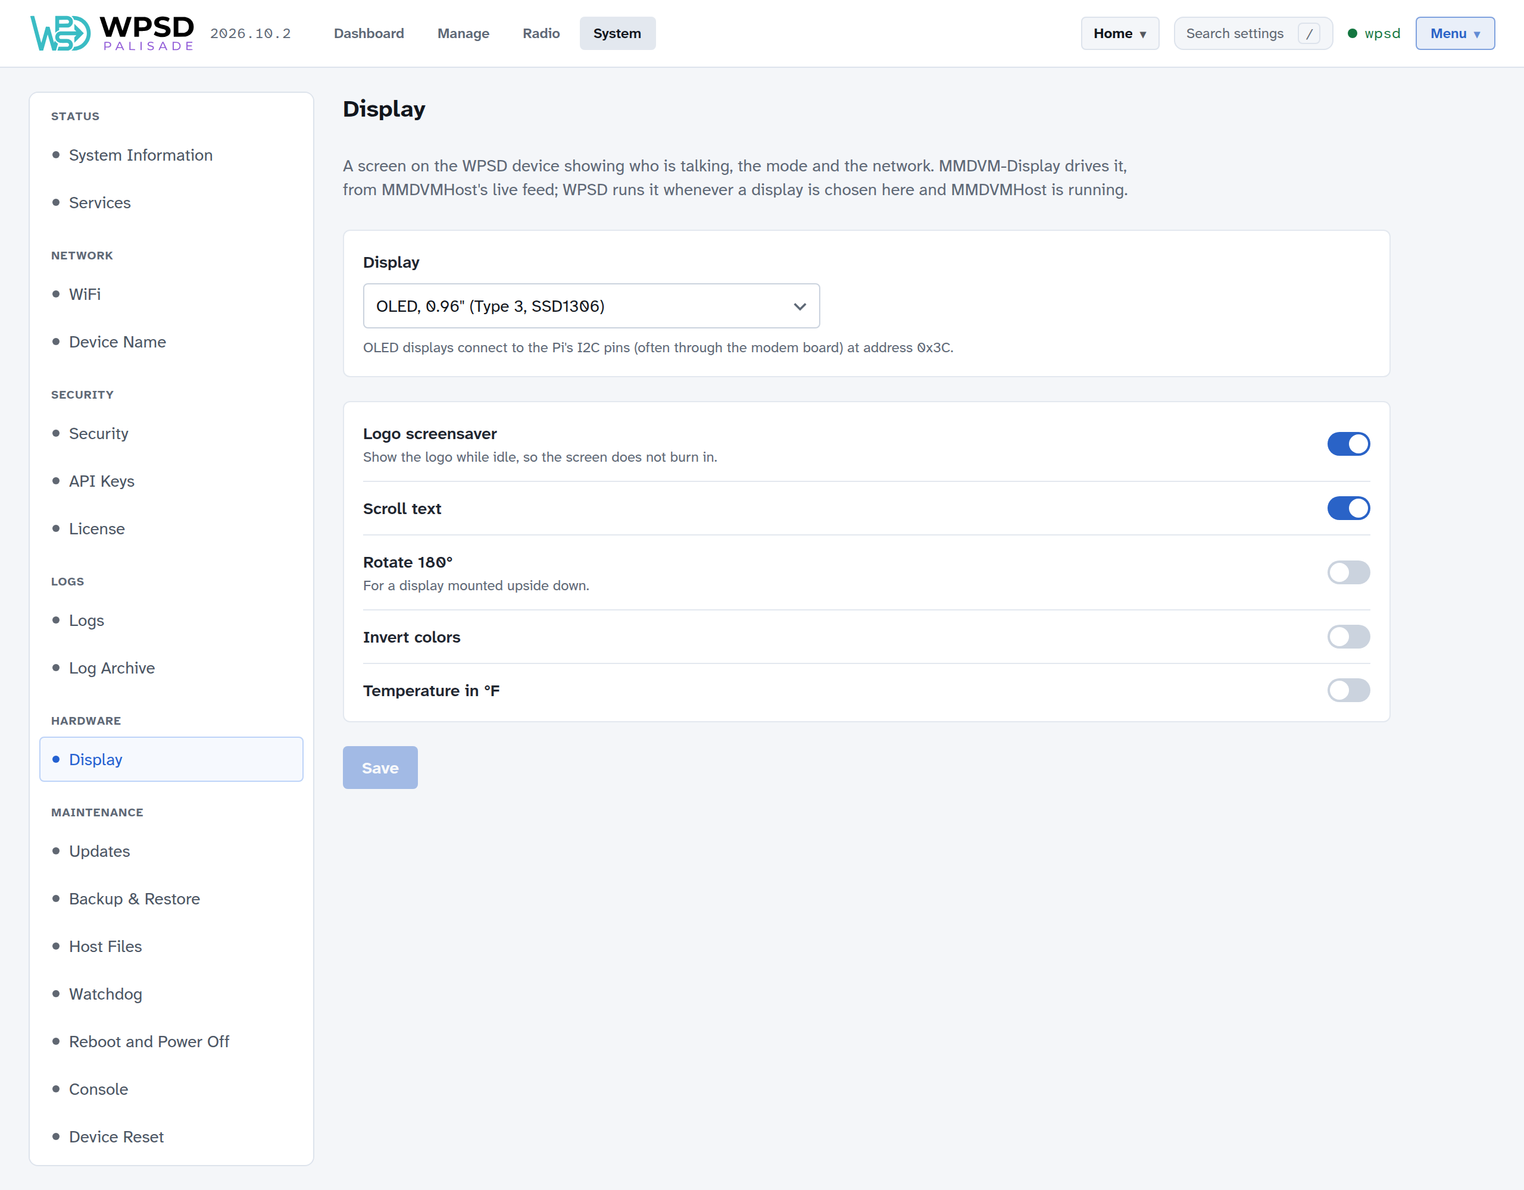
Task: Click the green wpsd status indicator
Action: (1373, 33)
